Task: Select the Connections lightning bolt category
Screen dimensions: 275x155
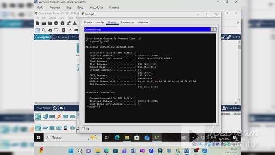Action: tap(59, 117)
